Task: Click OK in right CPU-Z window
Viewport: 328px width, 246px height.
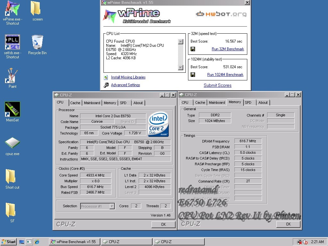Action: tap(288, 224)
